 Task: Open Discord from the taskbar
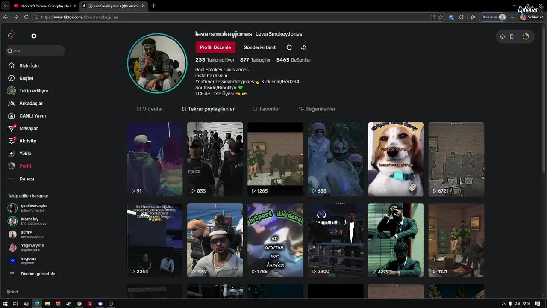point(100,304)
